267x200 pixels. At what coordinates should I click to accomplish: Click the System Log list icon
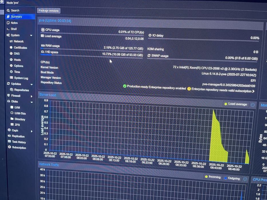[x=11, y=77]
